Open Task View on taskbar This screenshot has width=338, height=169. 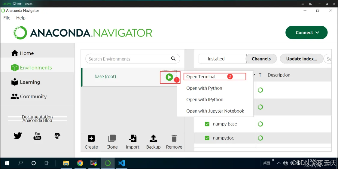pyautogui.click(x=47, y=163)
